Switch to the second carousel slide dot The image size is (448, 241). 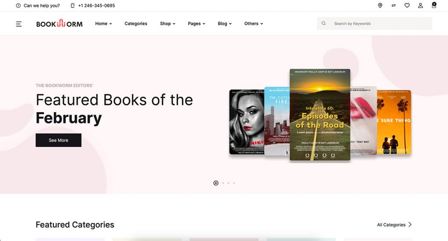[223, 183]
